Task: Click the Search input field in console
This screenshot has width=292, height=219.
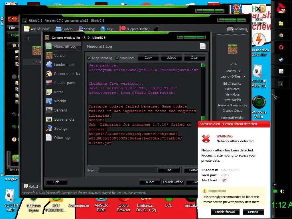Action: (128, 170)
